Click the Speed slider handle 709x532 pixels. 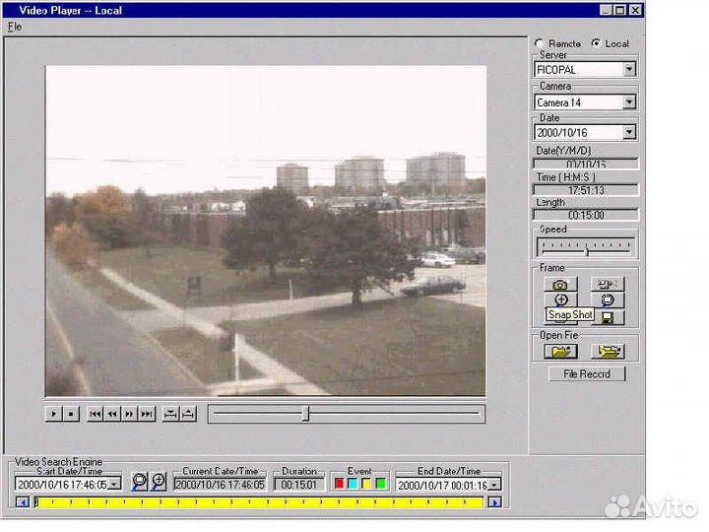586,250
